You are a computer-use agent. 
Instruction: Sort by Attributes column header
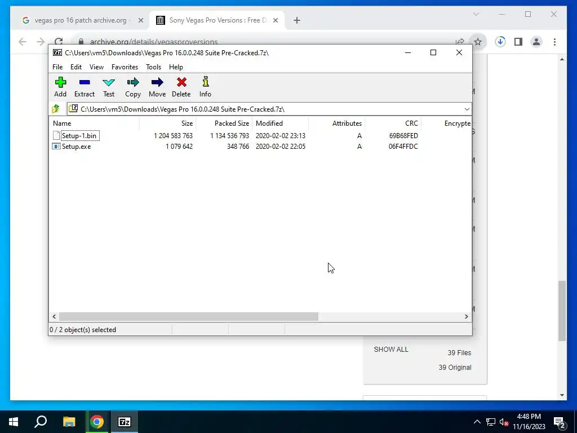tap(337, 123)
